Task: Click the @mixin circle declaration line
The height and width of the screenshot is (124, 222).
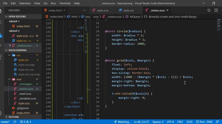Action: coord(125,31)
